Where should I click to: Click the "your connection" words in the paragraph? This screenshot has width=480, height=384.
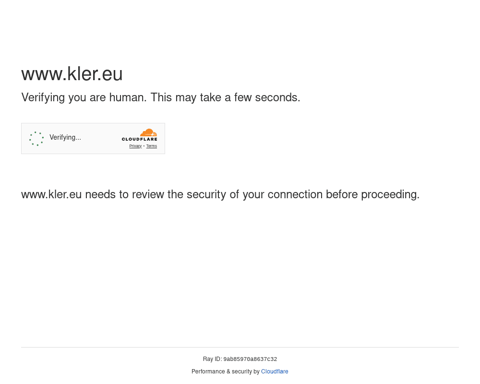282,194
